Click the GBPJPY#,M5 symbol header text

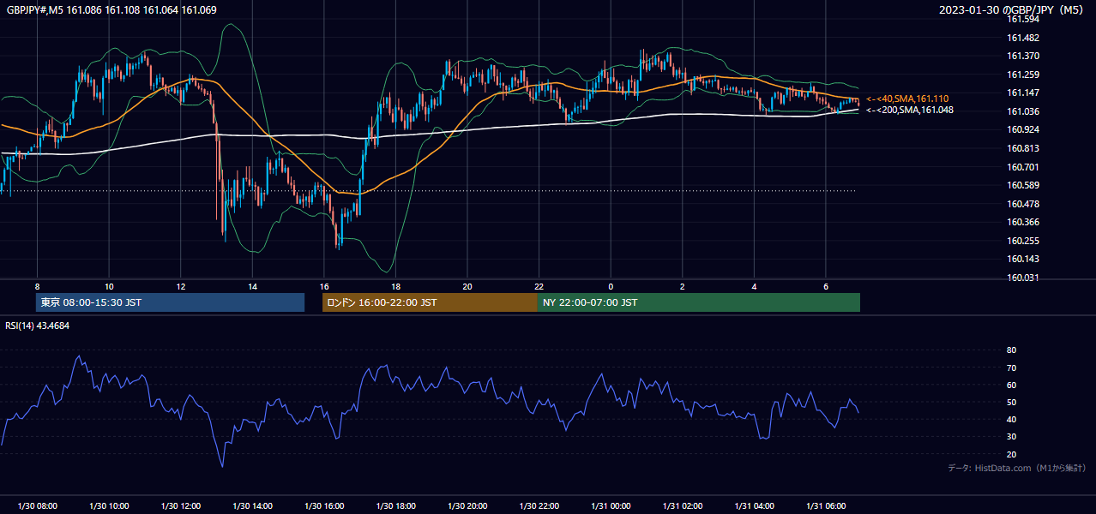pyautogui.click(x=111, y=10)
